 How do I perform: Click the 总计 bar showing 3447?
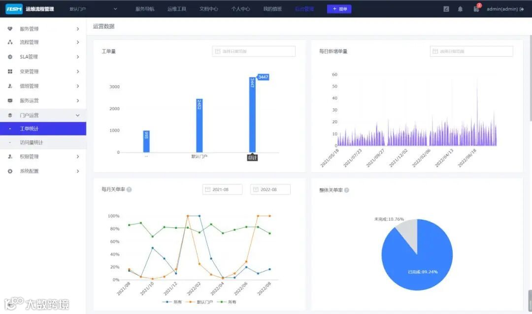(252, 115)
